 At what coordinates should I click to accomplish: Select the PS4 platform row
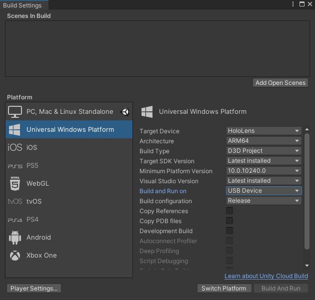tap(69, 220)
